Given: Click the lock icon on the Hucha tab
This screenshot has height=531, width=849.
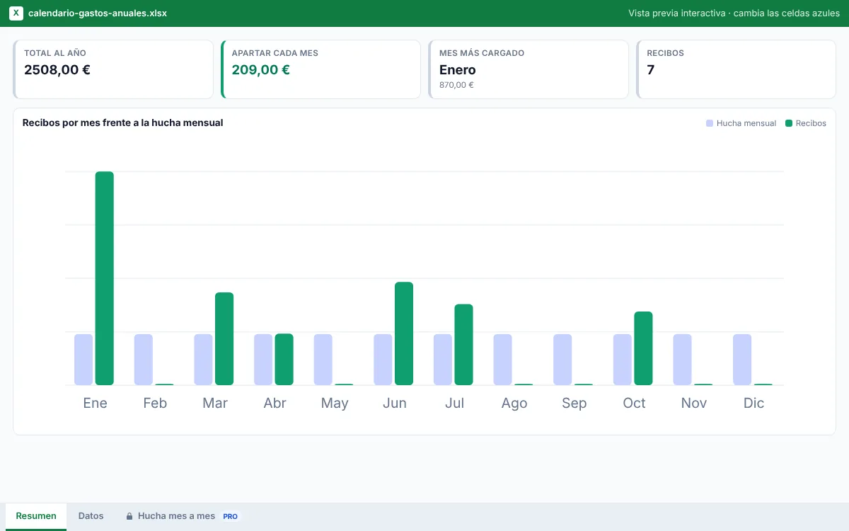Looking at the screenshot, I should click(129, 516).
